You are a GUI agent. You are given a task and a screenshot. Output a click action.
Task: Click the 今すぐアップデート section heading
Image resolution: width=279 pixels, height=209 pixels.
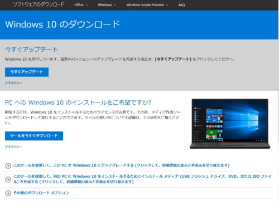[31, 50]
